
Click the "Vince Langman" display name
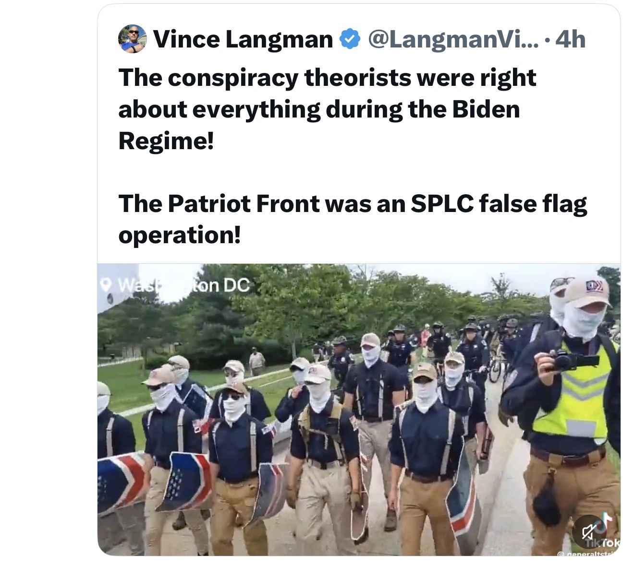[243, 39]
